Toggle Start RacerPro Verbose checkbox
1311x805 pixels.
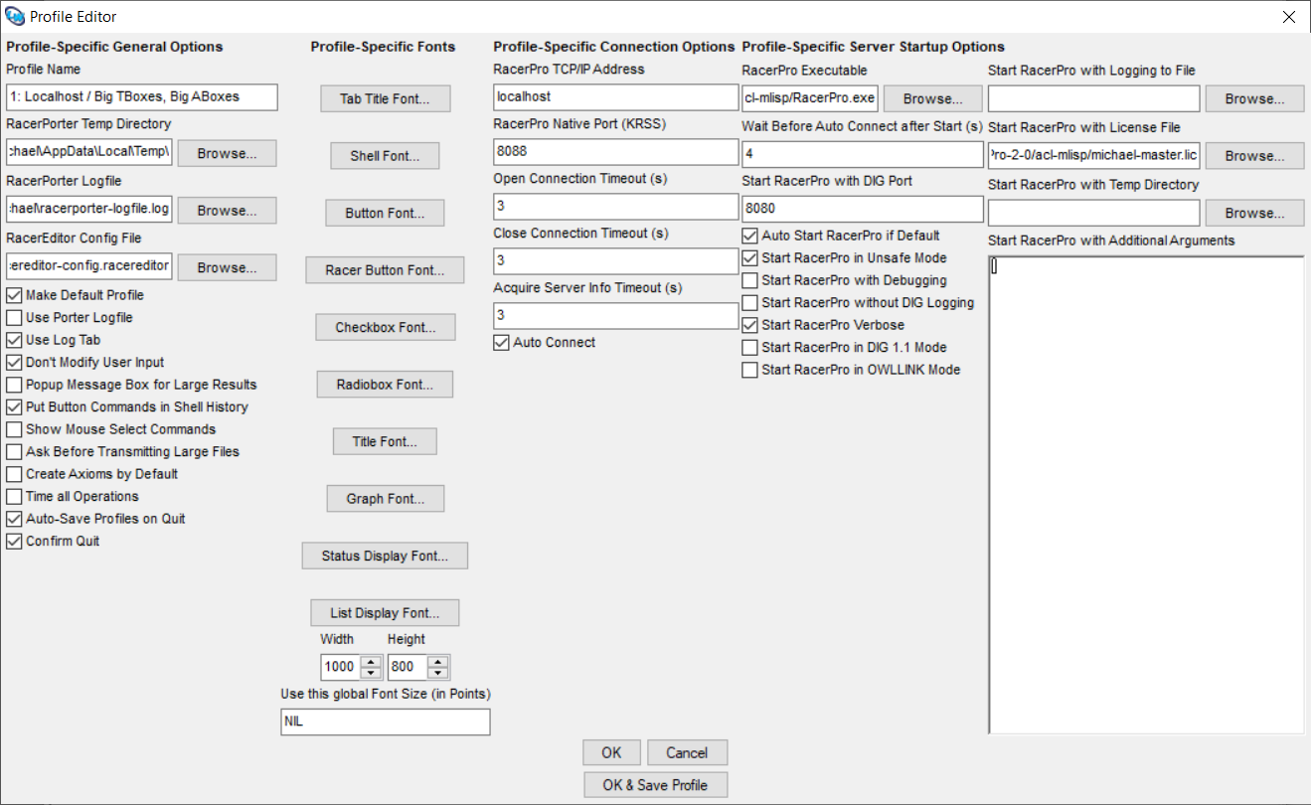[749, 325]
